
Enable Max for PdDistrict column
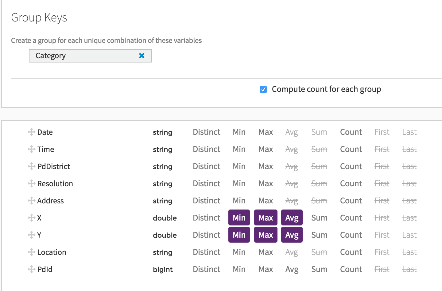coord(266,166)
